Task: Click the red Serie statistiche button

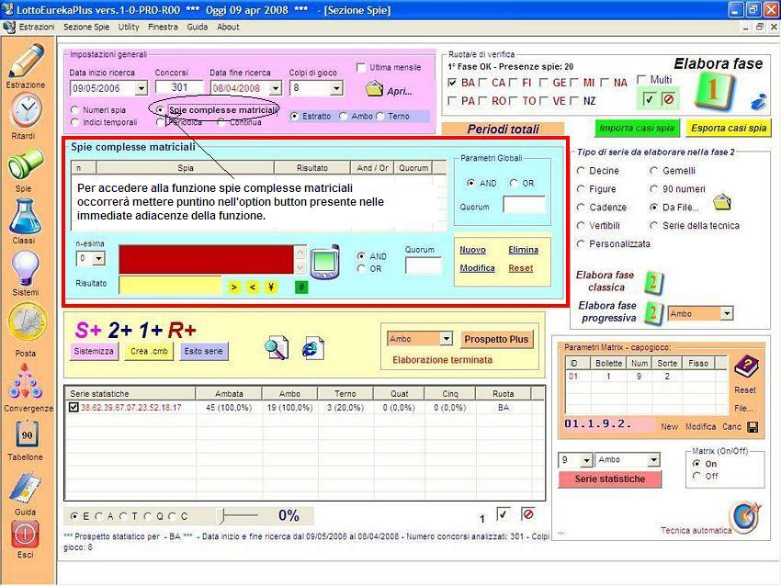Action: 610,479
